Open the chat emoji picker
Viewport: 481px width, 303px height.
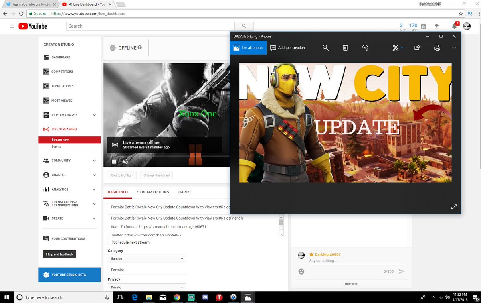(x=301, y=272)
